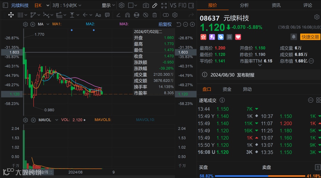The width and height of the screenshot is (321, 178).
Task: Switch to the 报价 tab
Action: click(213, 5)
